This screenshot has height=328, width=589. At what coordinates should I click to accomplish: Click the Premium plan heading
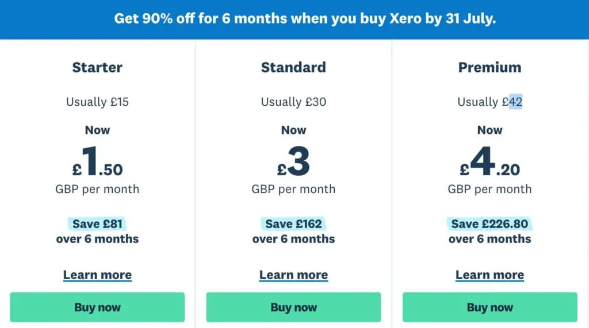tap(489, 67)
